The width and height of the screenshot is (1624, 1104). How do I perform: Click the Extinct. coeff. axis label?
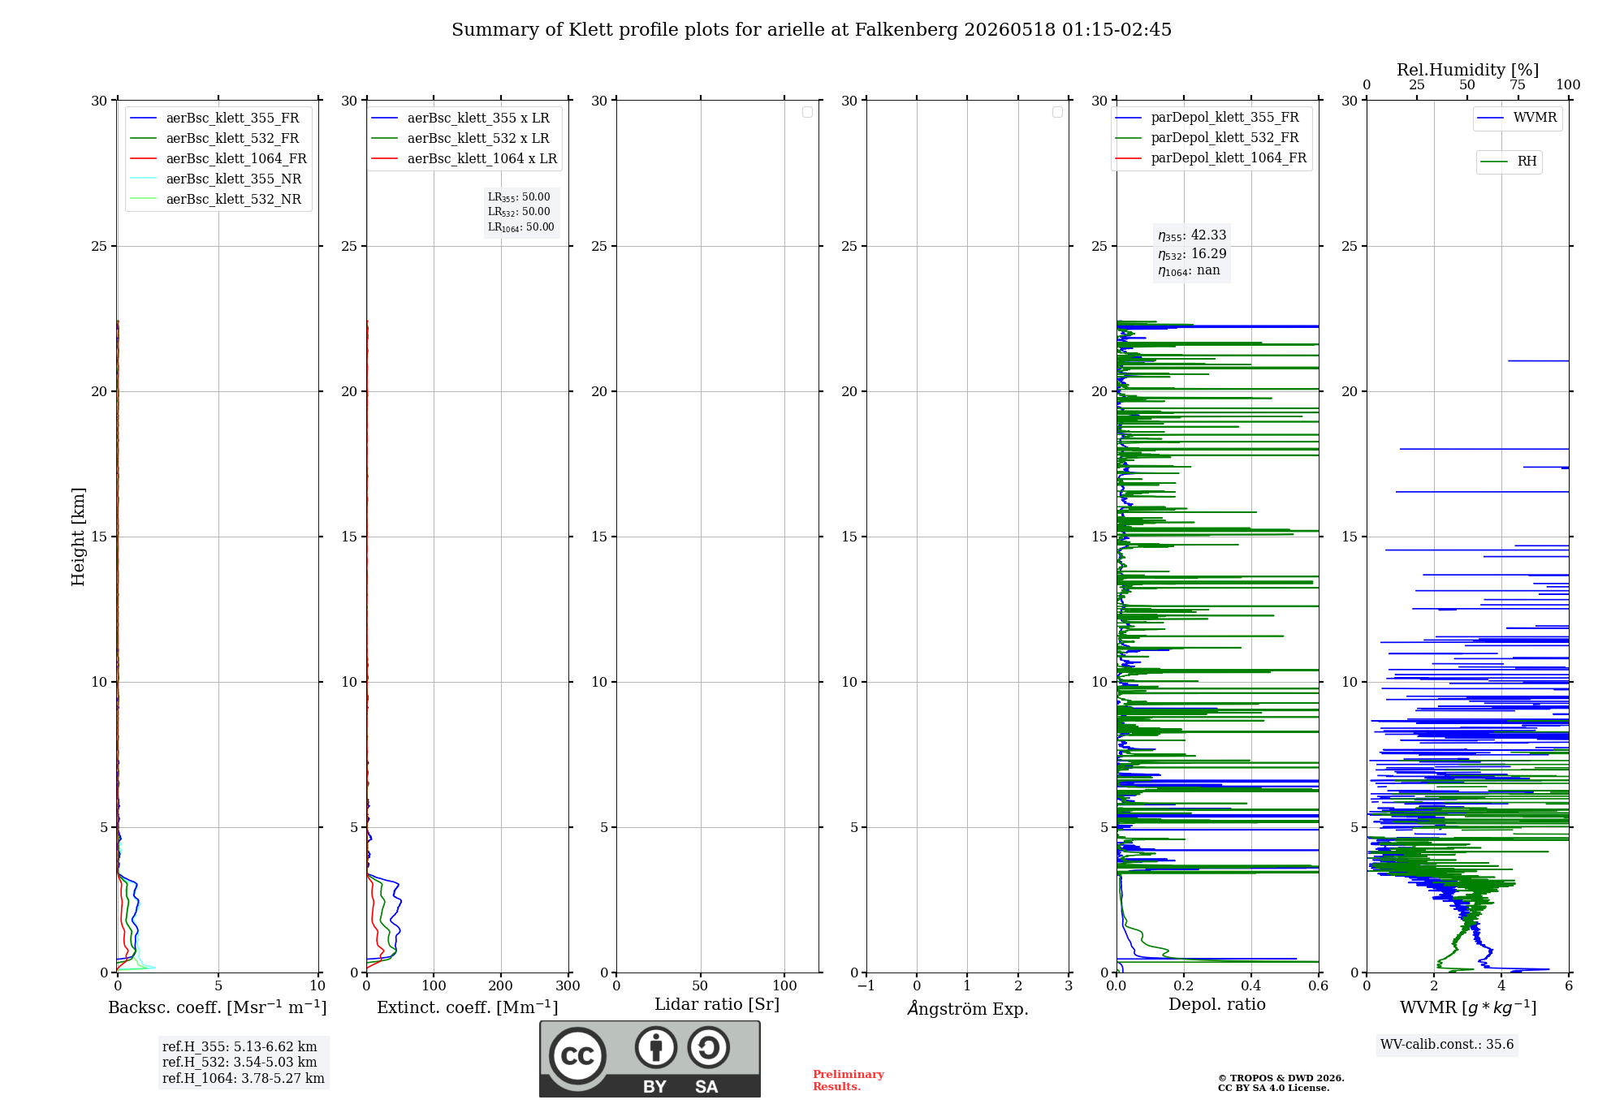pos(468,1007)
